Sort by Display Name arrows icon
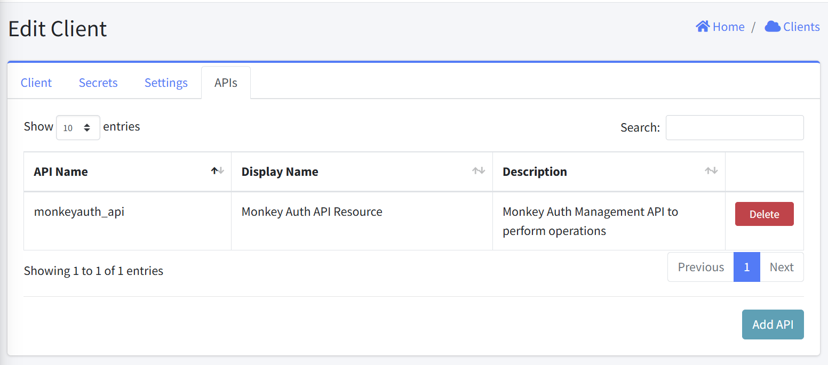The width and height of the screenshot is (828, 365). click(x=479, y=171)
